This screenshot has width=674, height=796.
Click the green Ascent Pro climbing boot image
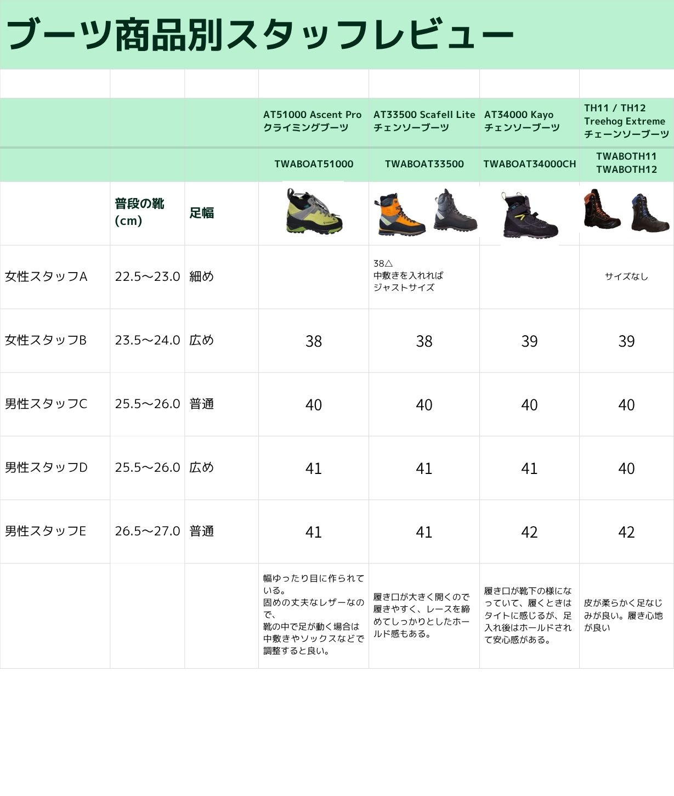(314, 211)
